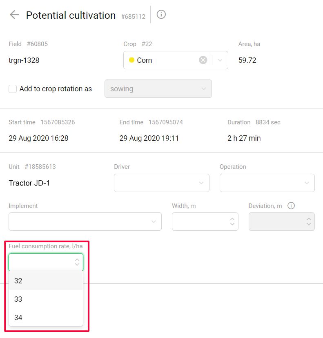This screenshot has width=323, height=338.
Task: Open the Operation dropdown
Action: [x=267, y=183]
